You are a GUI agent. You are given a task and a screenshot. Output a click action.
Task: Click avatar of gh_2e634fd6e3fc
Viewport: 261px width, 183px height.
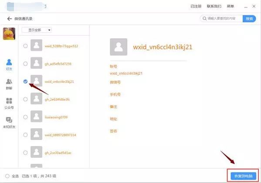[x=36, y=99]
